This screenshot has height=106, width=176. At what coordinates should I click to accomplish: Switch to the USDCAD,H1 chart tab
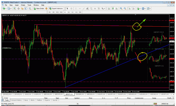154,94
